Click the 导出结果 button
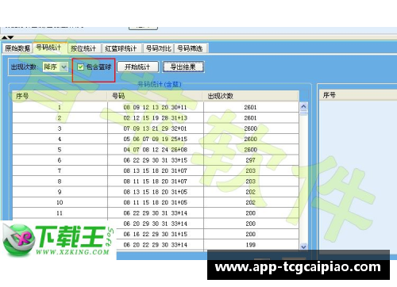The width and height of the screenshot is (397, 287). [183, 67]
